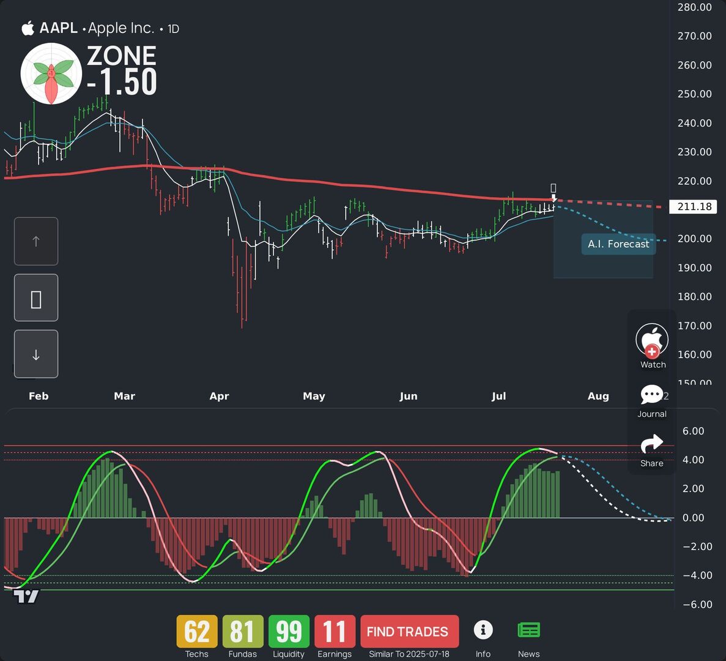Click the Aug month label
Viewport: 726px width, 661px height.
(598, 397)
